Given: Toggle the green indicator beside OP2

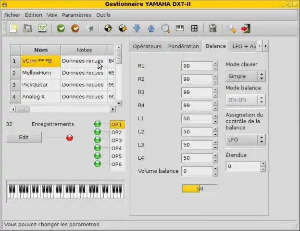Looking at the screenshot, I should tap(98, 132).
